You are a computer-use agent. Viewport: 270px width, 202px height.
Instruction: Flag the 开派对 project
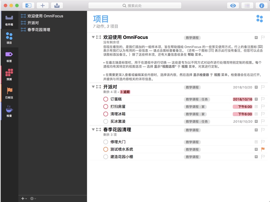[263, 87]
